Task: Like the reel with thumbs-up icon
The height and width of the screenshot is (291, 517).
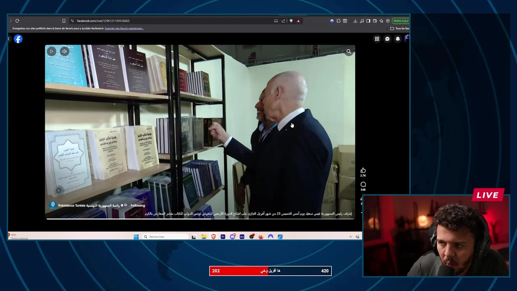Action: pyautogui.click(x=363, y=171)
